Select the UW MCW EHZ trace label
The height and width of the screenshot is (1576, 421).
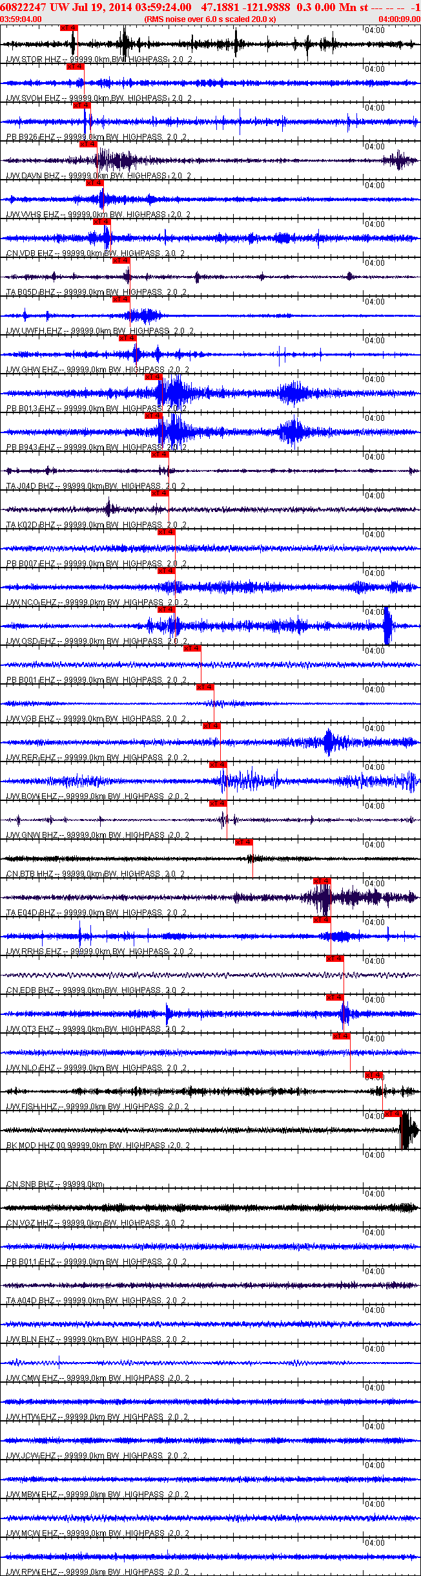(98, 1533)
